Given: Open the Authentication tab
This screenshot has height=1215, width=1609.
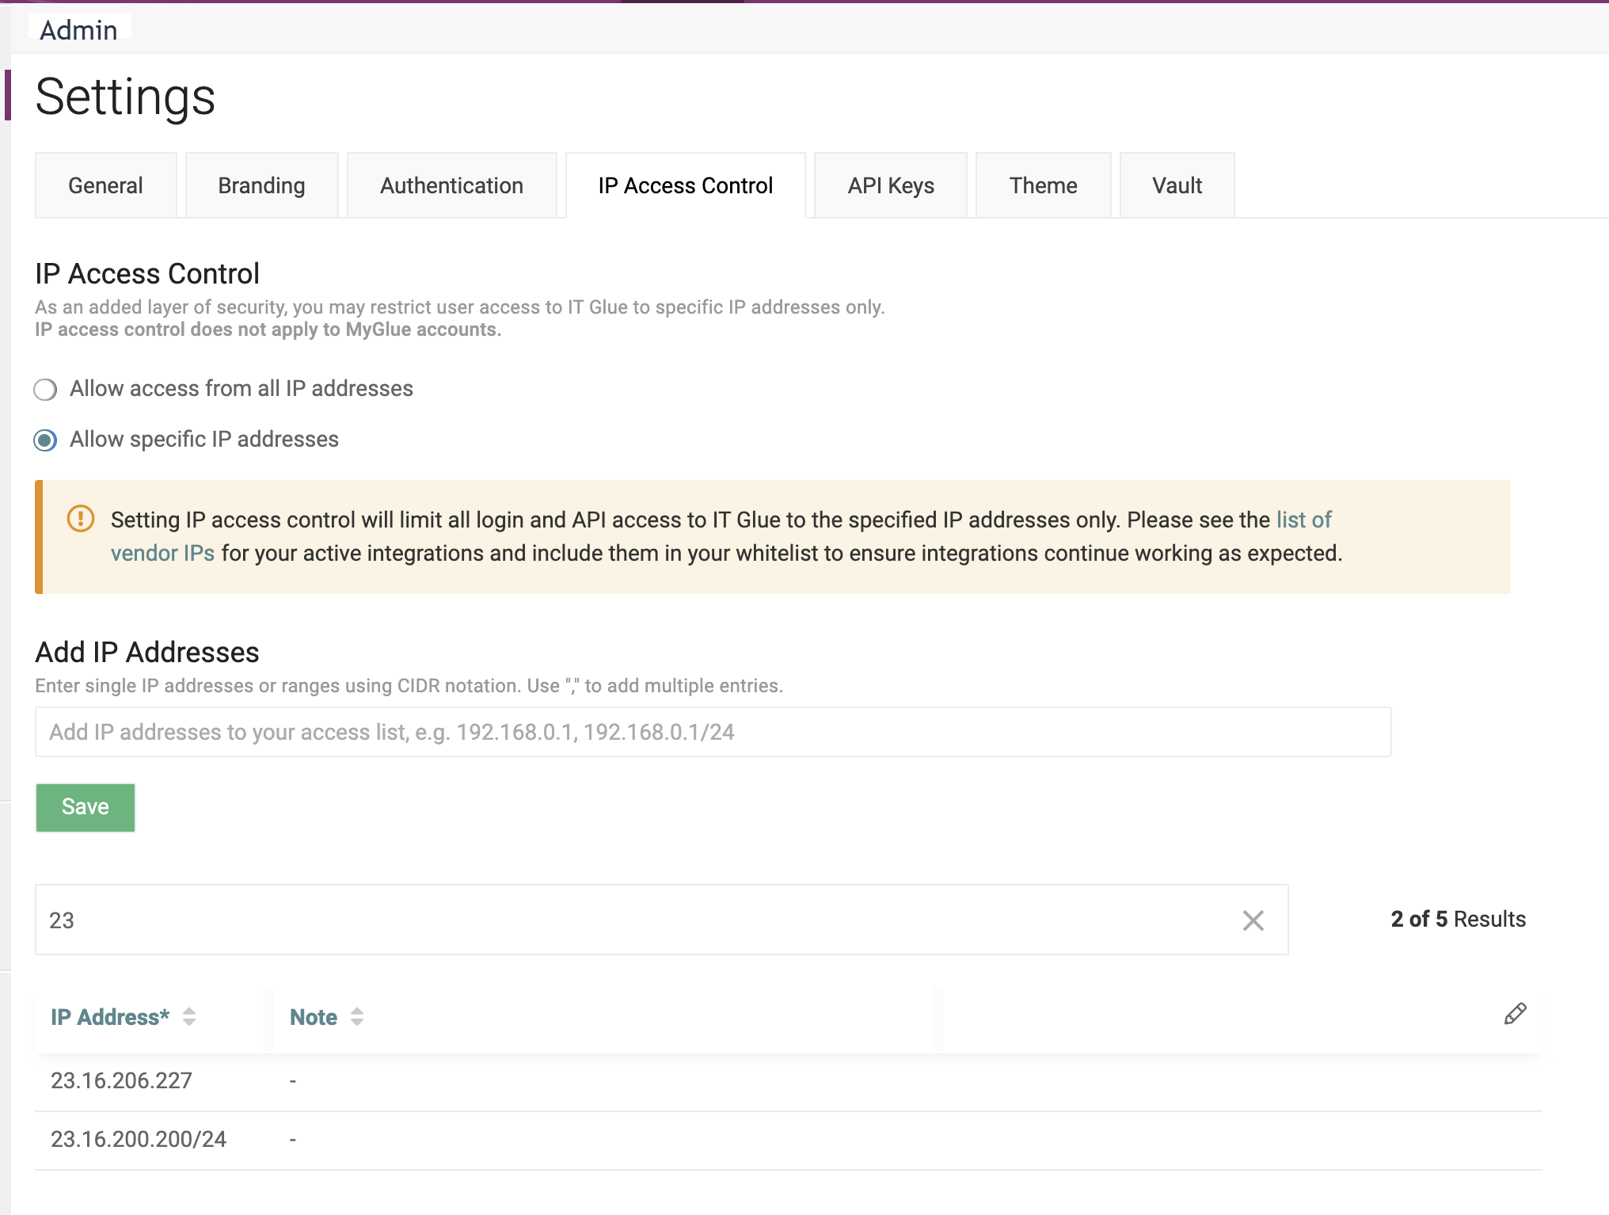Looking at the screenshot, I should pos(451,185).
